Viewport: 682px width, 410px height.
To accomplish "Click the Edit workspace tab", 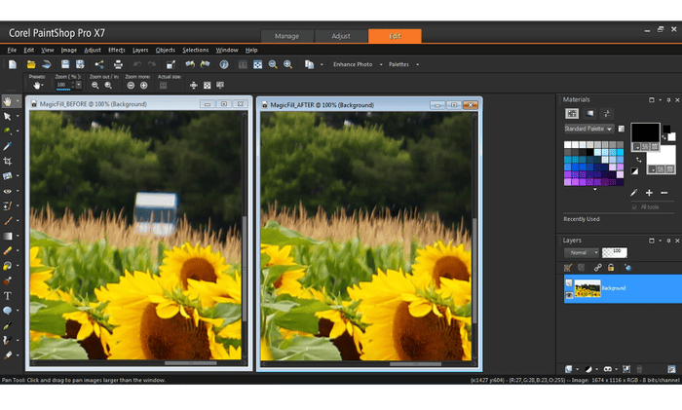I will [395, 36].
